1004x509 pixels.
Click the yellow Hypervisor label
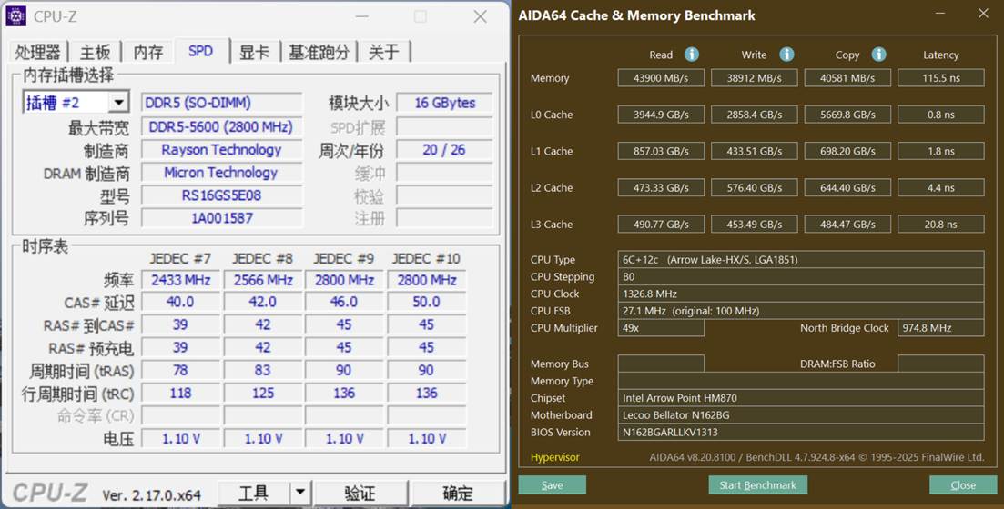(554, 457)
